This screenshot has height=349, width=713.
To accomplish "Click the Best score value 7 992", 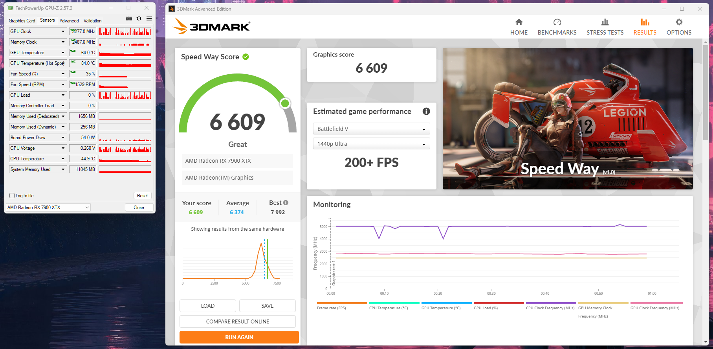I will (x=278, y=212).
